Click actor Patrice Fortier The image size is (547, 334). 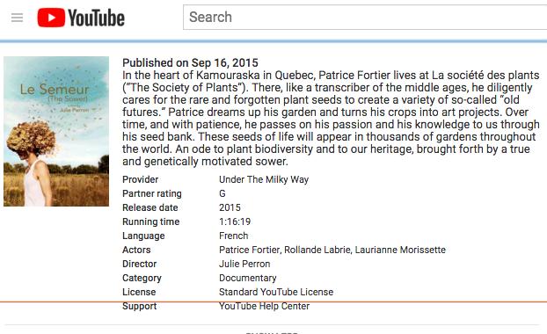(x=250, y=250)
